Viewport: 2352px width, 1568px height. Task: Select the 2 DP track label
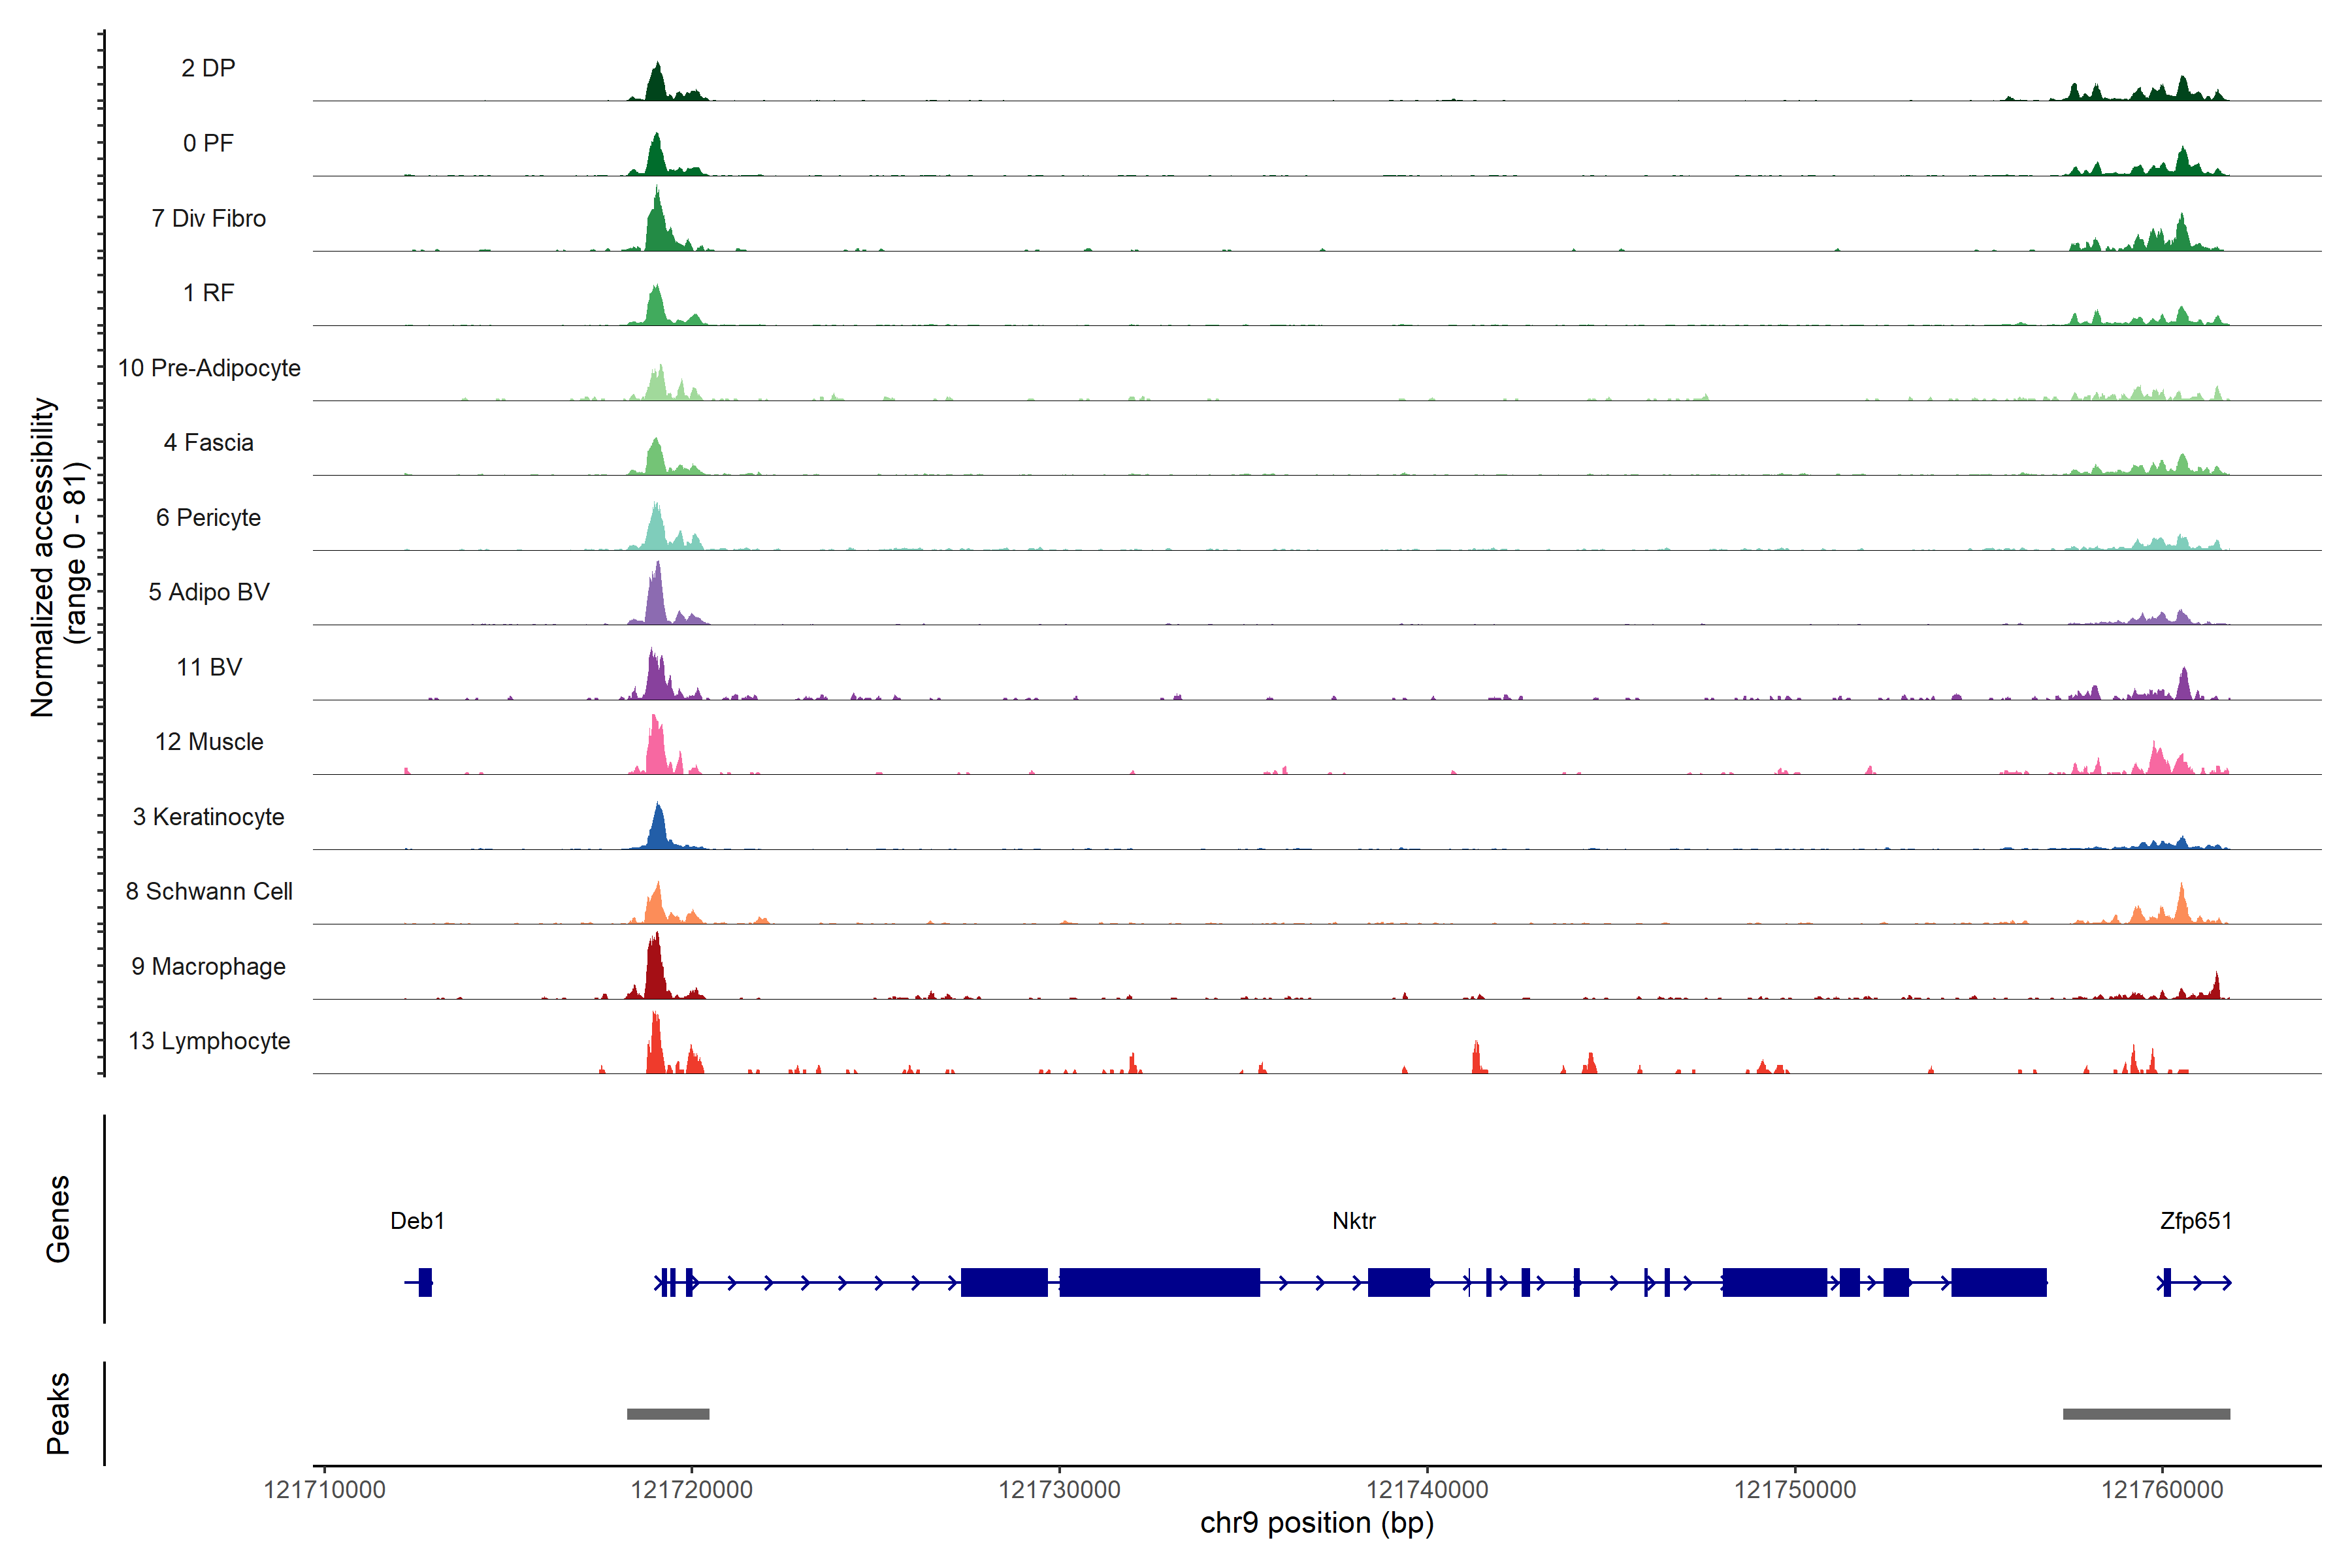tap(208, 68)
